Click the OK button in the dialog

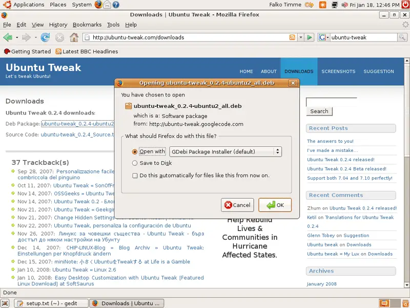pos(275,205)
